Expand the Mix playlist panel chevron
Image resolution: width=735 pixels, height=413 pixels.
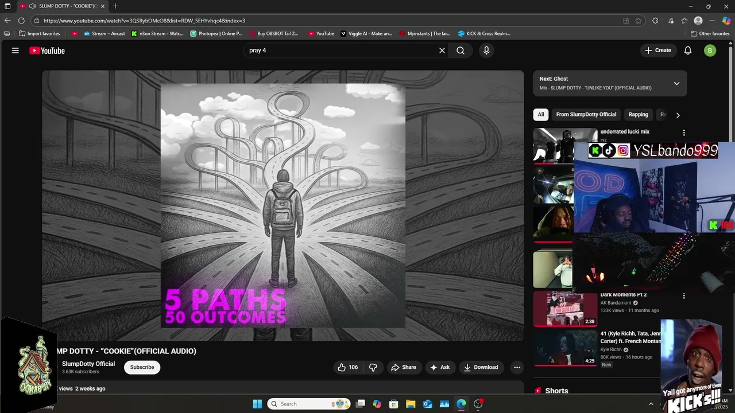tap(676, 83)
